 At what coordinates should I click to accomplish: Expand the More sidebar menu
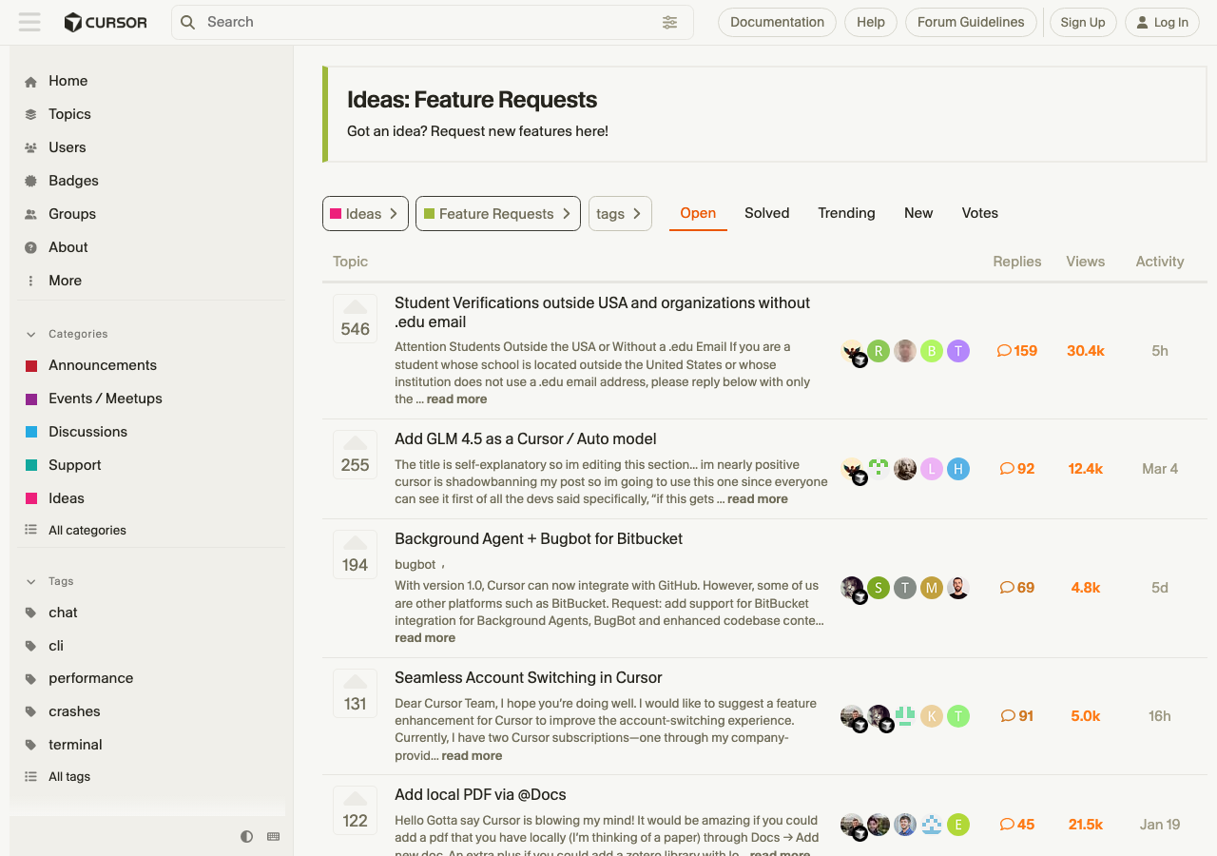click(x=65, y=281)
